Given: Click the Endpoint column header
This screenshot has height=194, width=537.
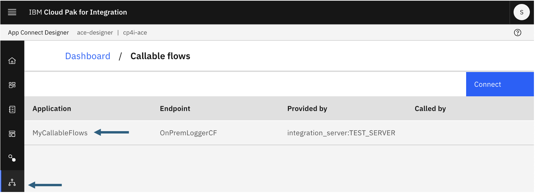Looking at the screenshot, I should tap(175, 108).
